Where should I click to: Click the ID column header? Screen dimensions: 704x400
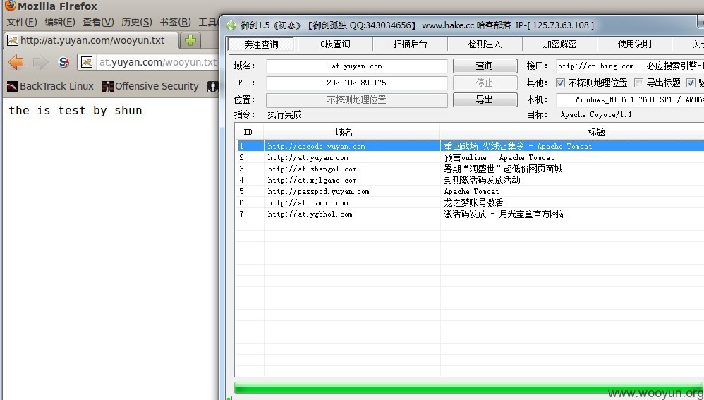(249, 132)
